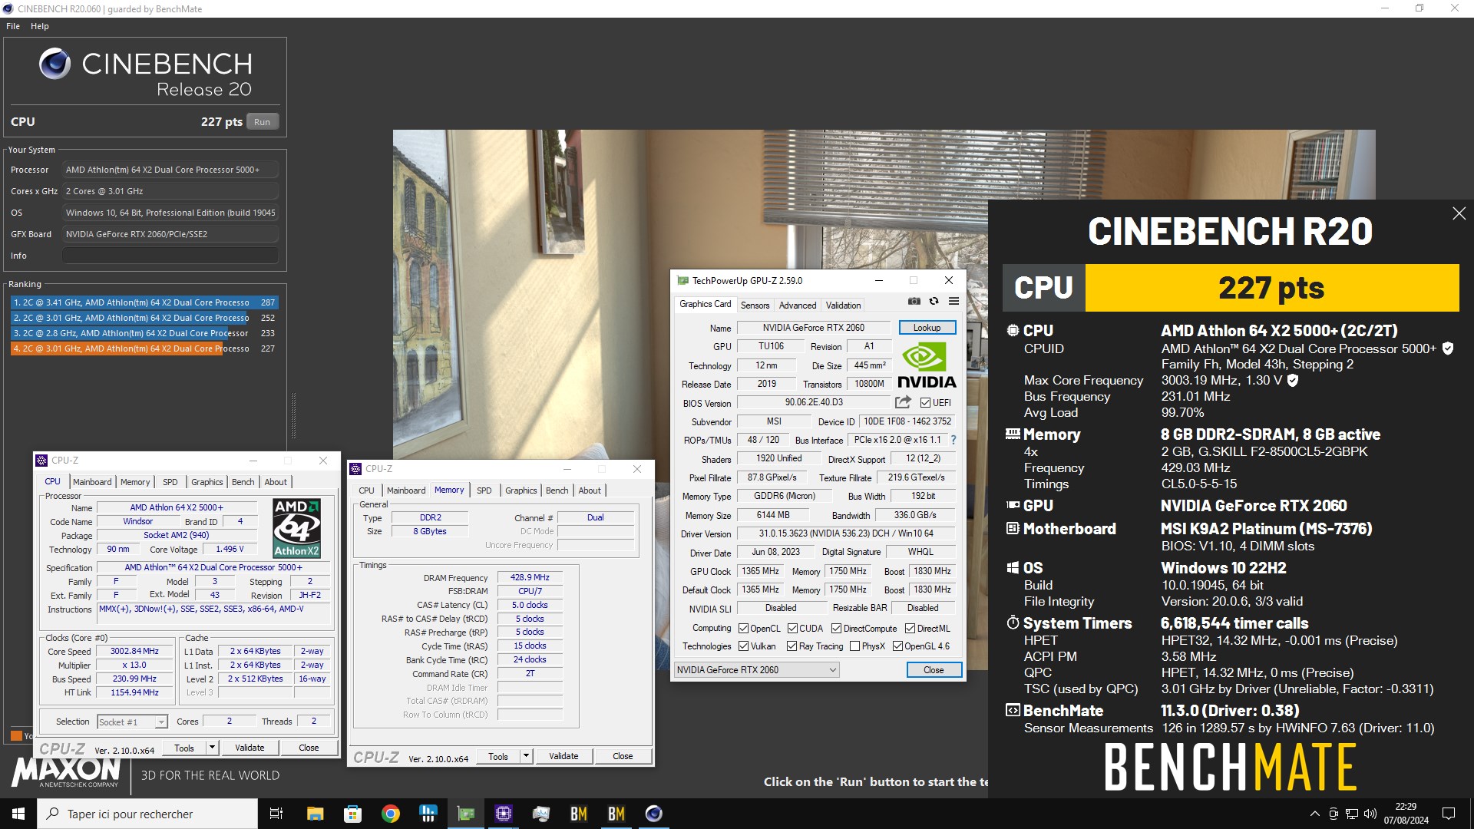Click the volume icon in system tray
The image size is (1474, 829).
pos(1370,814)
